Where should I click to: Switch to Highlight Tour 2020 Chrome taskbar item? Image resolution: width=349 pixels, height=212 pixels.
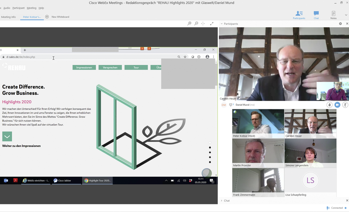98,180
